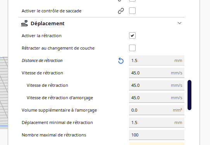Click the Distance de rétraction setting label

click(x=42, y=60)
